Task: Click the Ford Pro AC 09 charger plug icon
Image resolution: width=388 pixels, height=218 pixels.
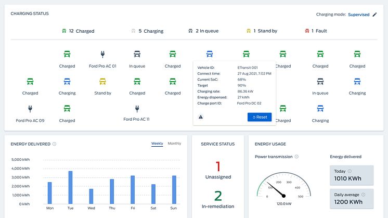Action: click(x=30, y=109)
